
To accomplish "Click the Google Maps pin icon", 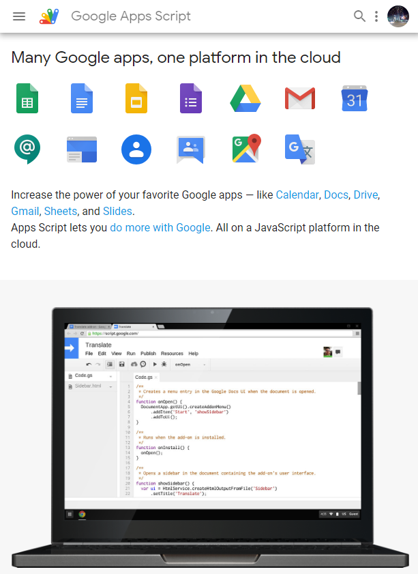I will pyautogui.click(x=246, y=148).
